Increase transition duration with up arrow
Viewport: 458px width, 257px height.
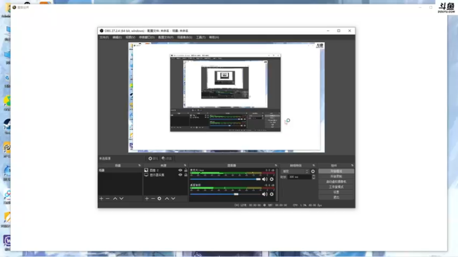click(313, 176)
